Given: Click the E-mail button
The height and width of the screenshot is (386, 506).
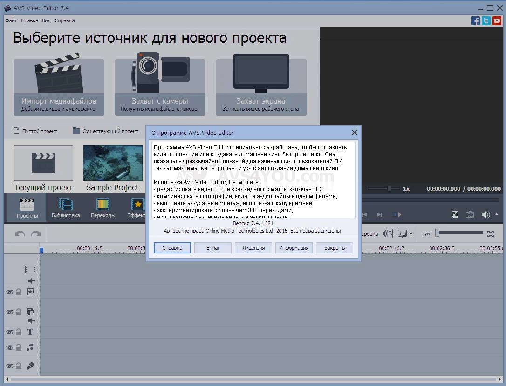Looking at the screenshot, I should coord(213,248).
